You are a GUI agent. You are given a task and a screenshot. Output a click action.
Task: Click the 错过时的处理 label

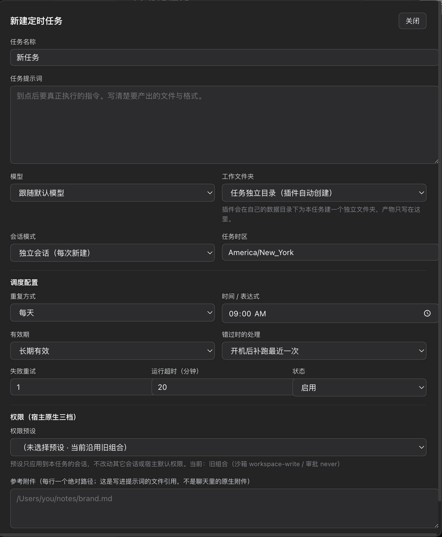241,334
